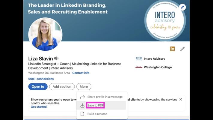This screenshot has width=213, height=120.
Task: Open the "Contact info" link
Action: click(81, 73)
